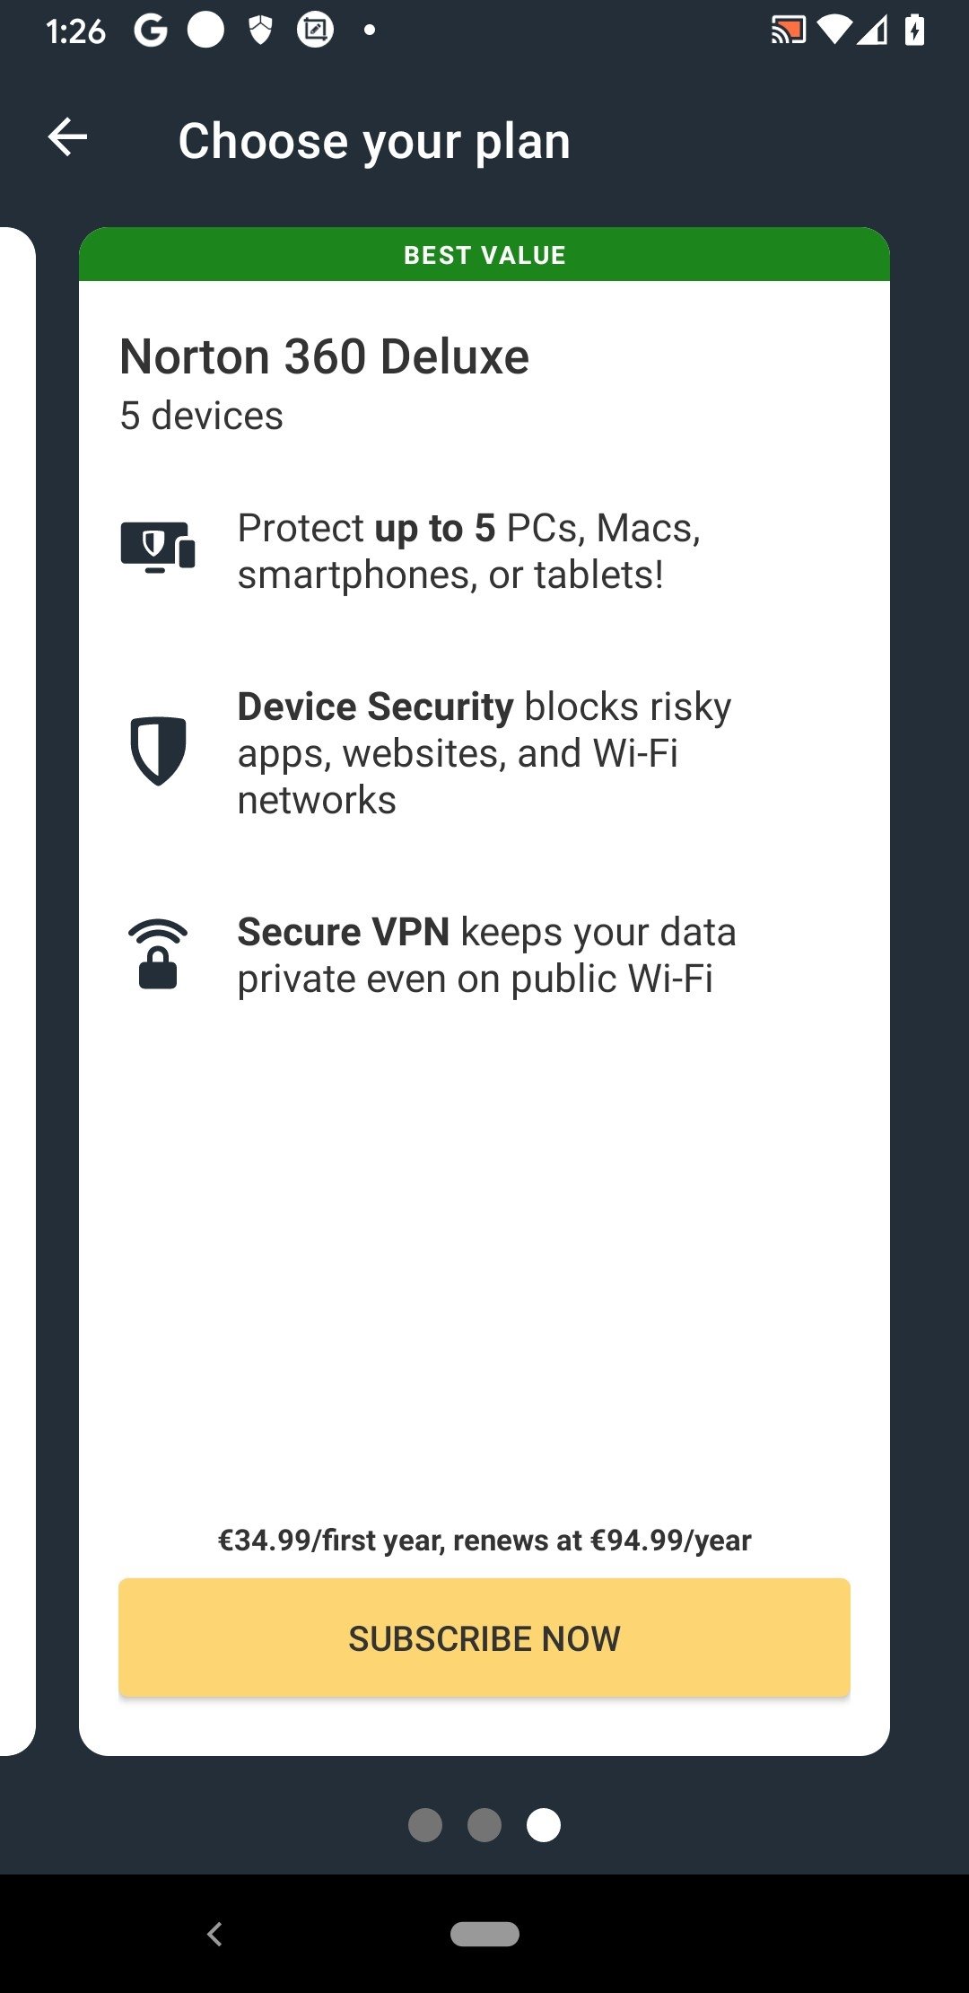Tap the Google icon in status bar
969x1993 pixels.
pyautogui.click(x=151, y=31)
